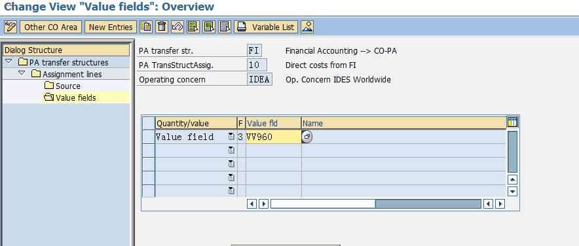Click the Select Block icon

point(209,27)
